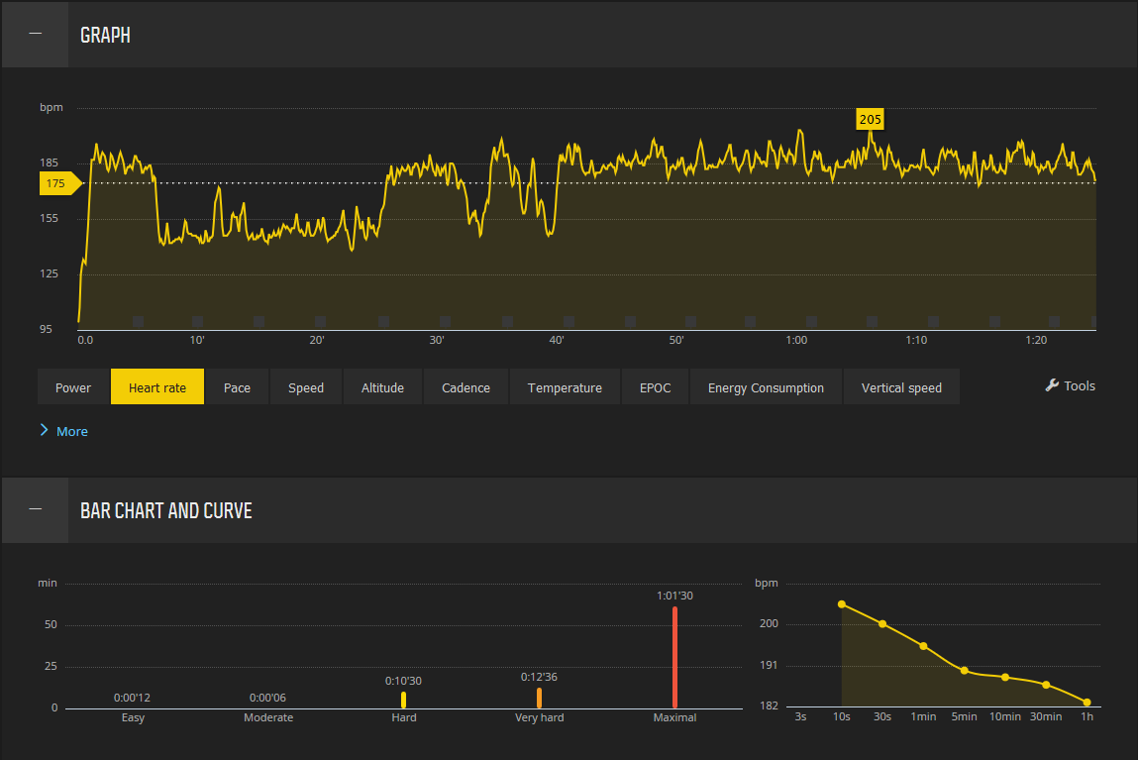Show the Pace graph

pos(237,386)
